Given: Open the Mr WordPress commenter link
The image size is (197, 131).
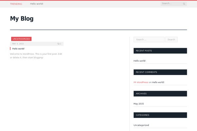Looking at the screenshot, I should pos(141,82).
